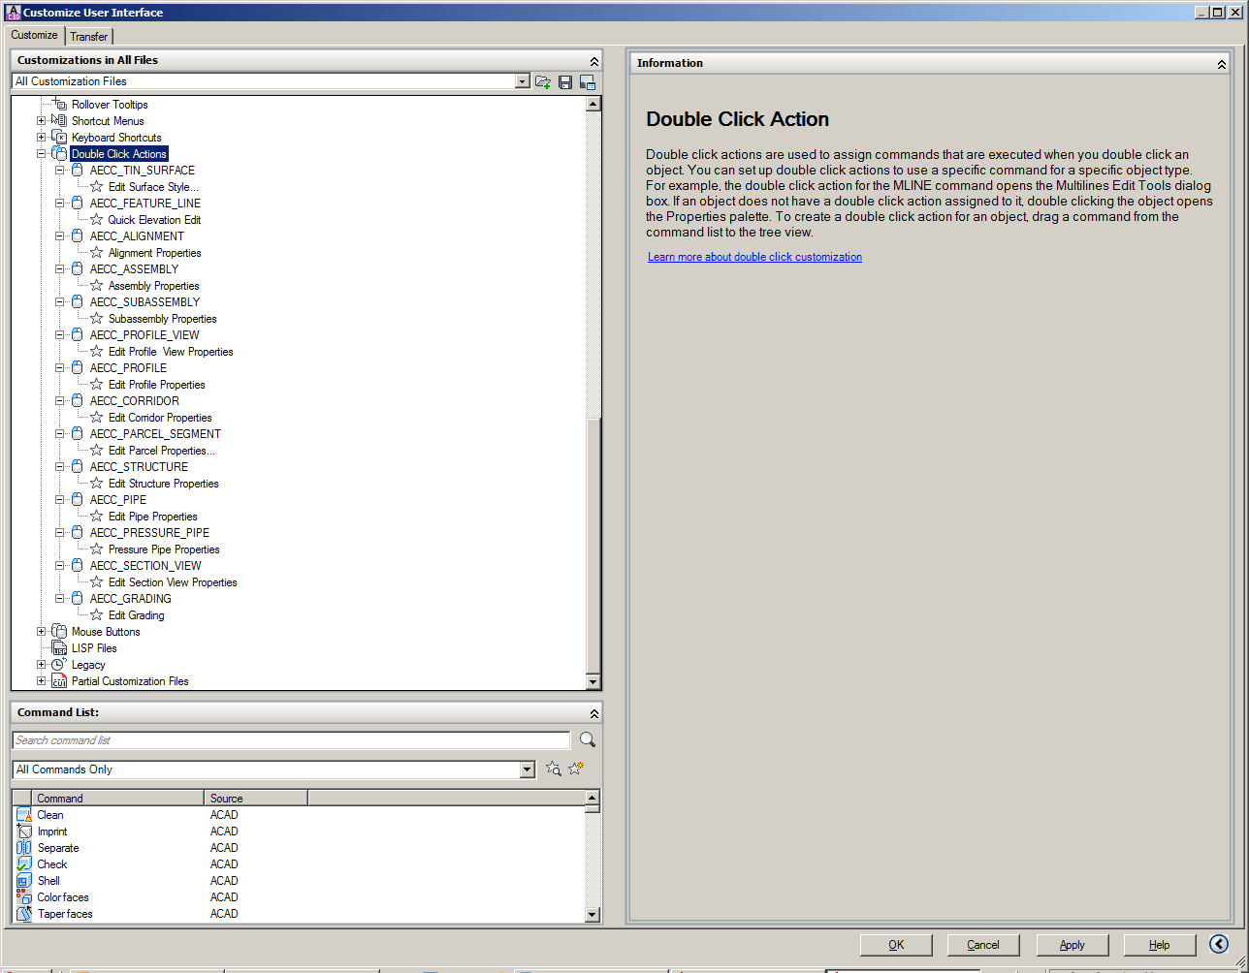
Task: Click the Taper faces command icon
Action: click(24, 914)
